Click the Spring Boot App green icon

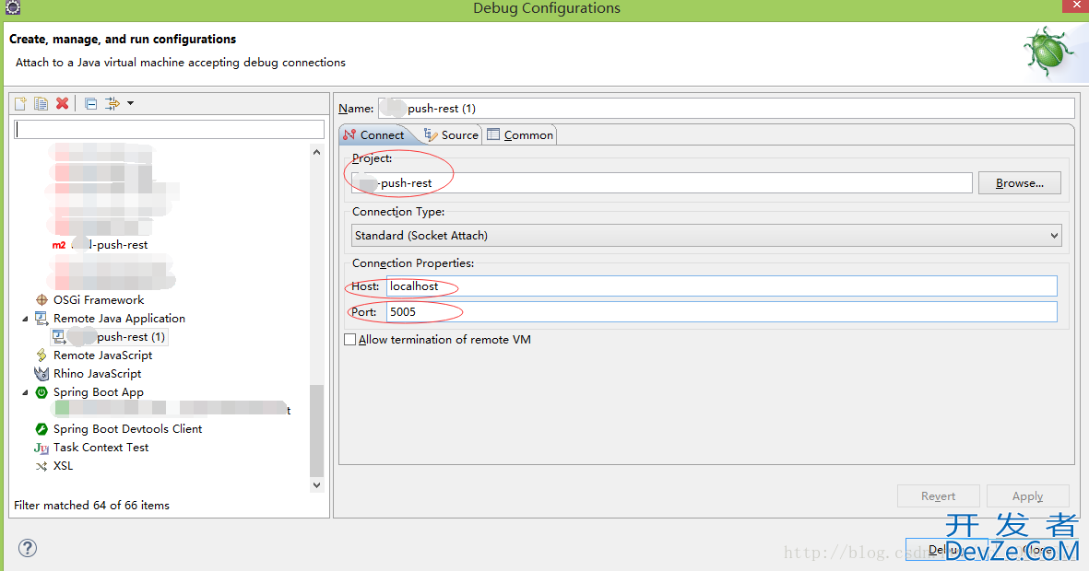coord(41,392)
